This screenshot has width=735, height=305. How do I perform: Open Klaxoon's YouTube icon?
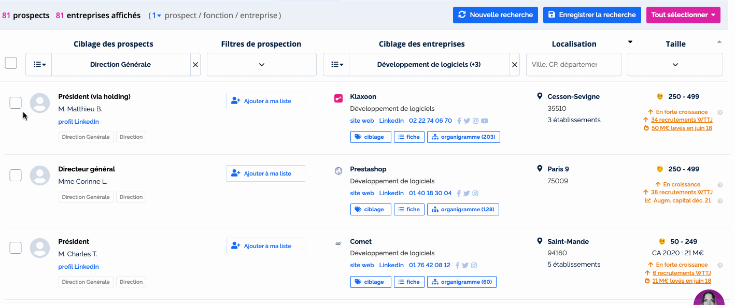(x=484, y=121)
